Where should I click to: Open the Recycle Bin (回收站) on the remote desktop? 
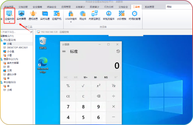coord(43,43)
